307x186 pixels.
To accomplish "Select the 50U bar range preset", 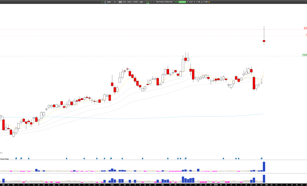I will [125, 2].
